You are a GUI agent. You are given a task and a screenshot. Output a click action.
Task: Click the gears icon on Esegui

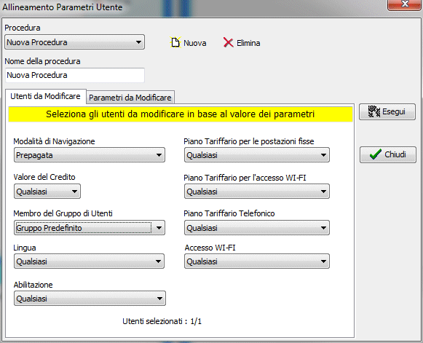click(x=374, y=111)
